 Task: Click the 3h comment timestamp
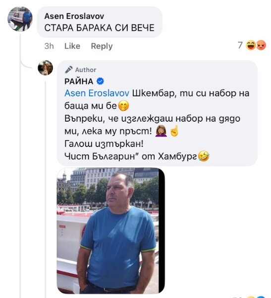click(x=49, y=46)
